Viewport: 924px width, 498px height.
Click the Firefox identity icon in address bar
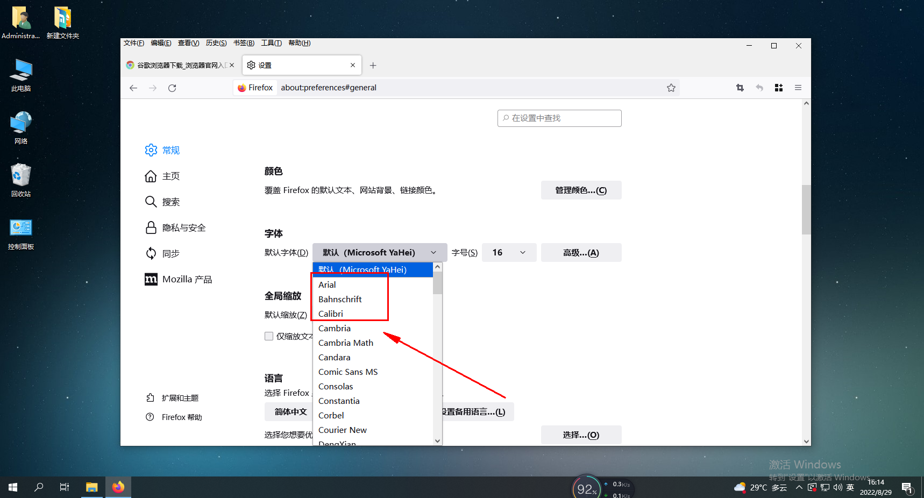click(x=255, y=88)
